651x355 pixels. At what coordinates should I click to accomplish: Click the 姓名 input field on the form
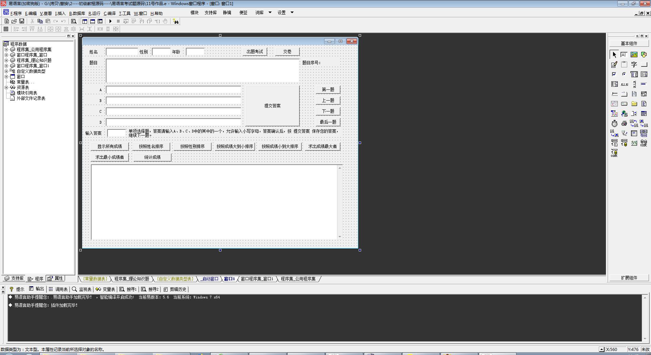[122, 52]
